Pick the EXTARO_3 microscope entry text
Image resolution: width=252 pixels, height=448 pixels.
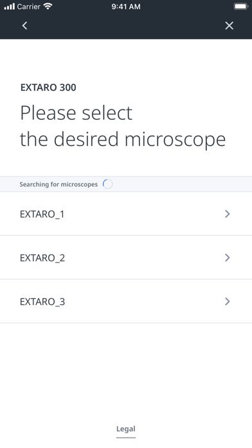point(42,301)
